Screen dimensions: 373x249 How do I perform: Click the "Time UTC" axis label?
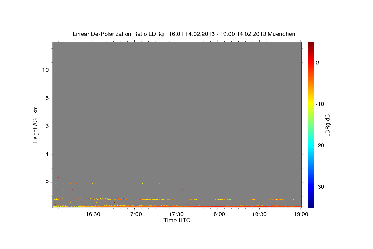coord(177,220)
